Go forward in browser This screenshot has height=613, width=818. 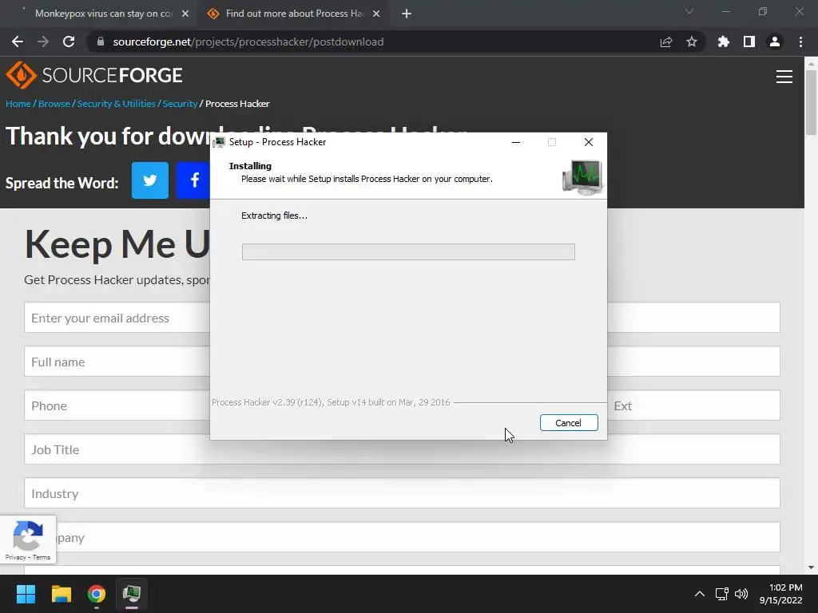(43, 42)
